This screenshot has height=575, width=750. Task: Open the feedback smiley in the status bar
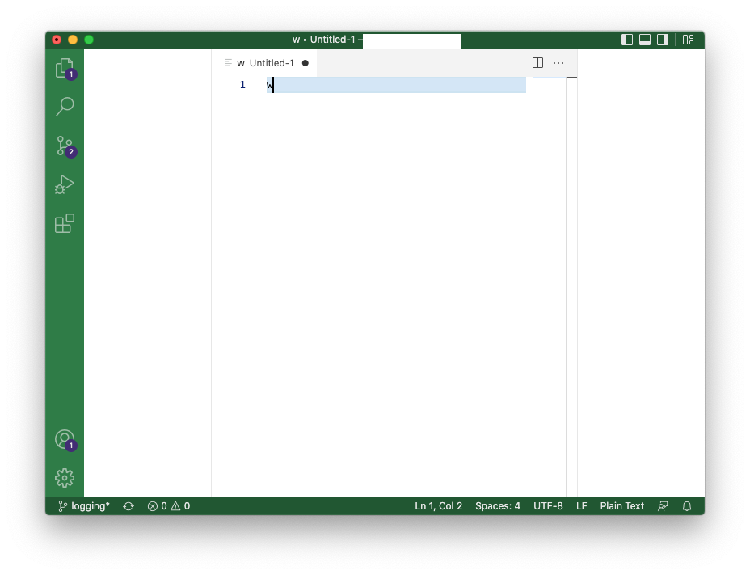coord(662,505)
